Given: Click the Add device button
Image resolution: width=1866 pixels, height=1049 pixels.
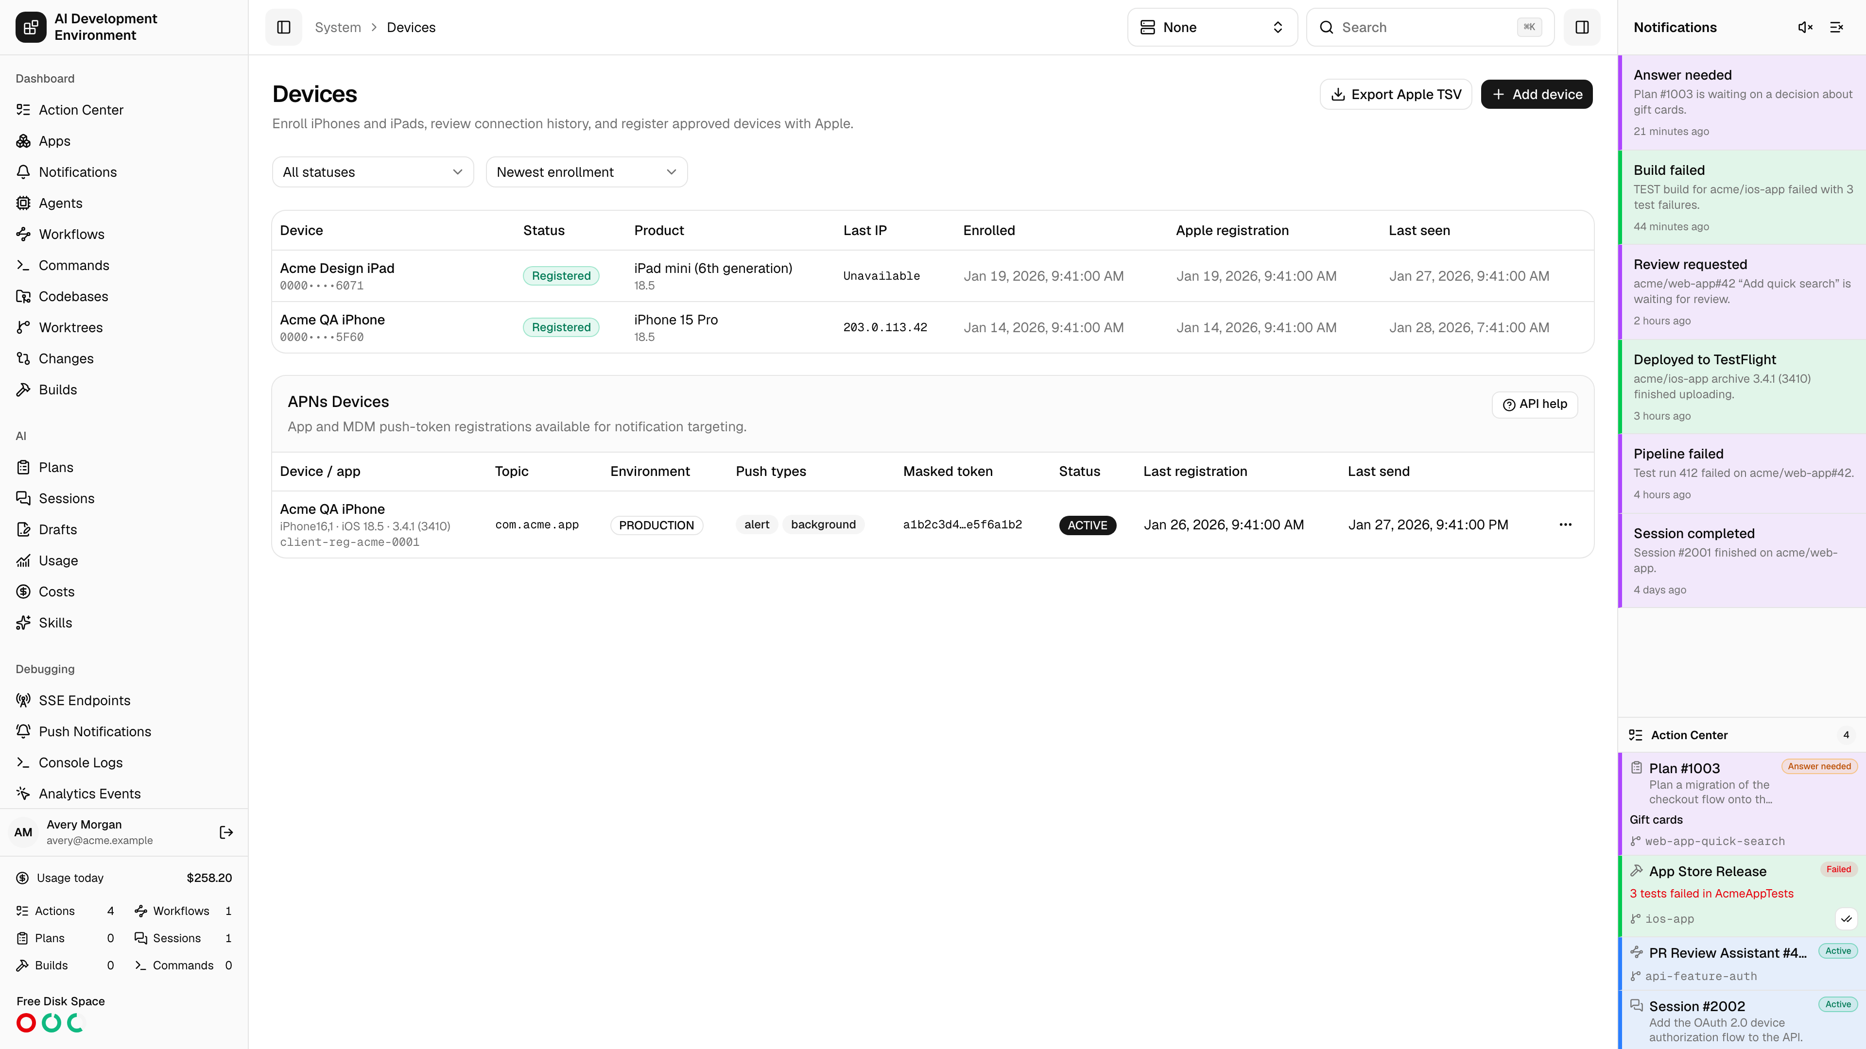Looking at the screenshot, I should [x=1537, y=95].
